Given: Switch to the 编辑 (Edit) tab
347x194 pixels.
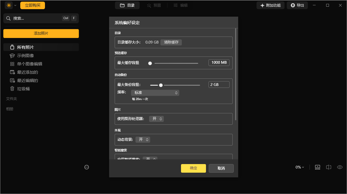Looking at the screenshot, I should point(181,5).
